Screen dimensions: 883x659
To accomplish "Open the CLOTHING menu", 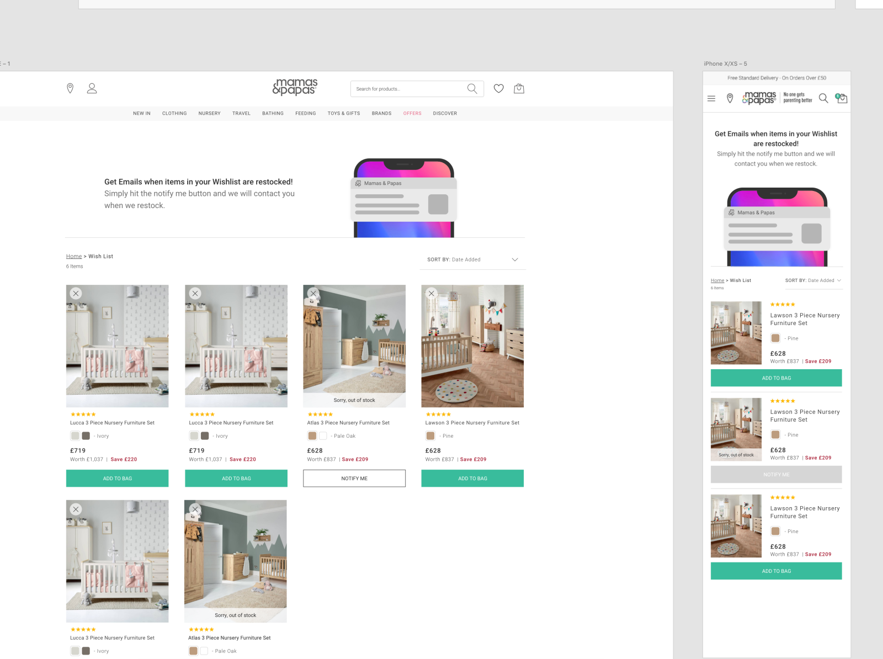I will pyautogui.click(x=174, y=114).
